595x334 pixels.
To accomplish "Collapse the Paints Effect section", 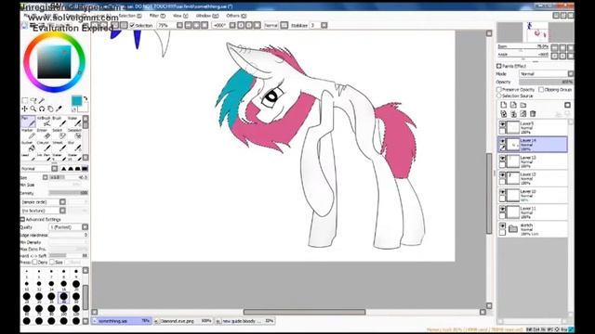I will [x=499, y=66].
